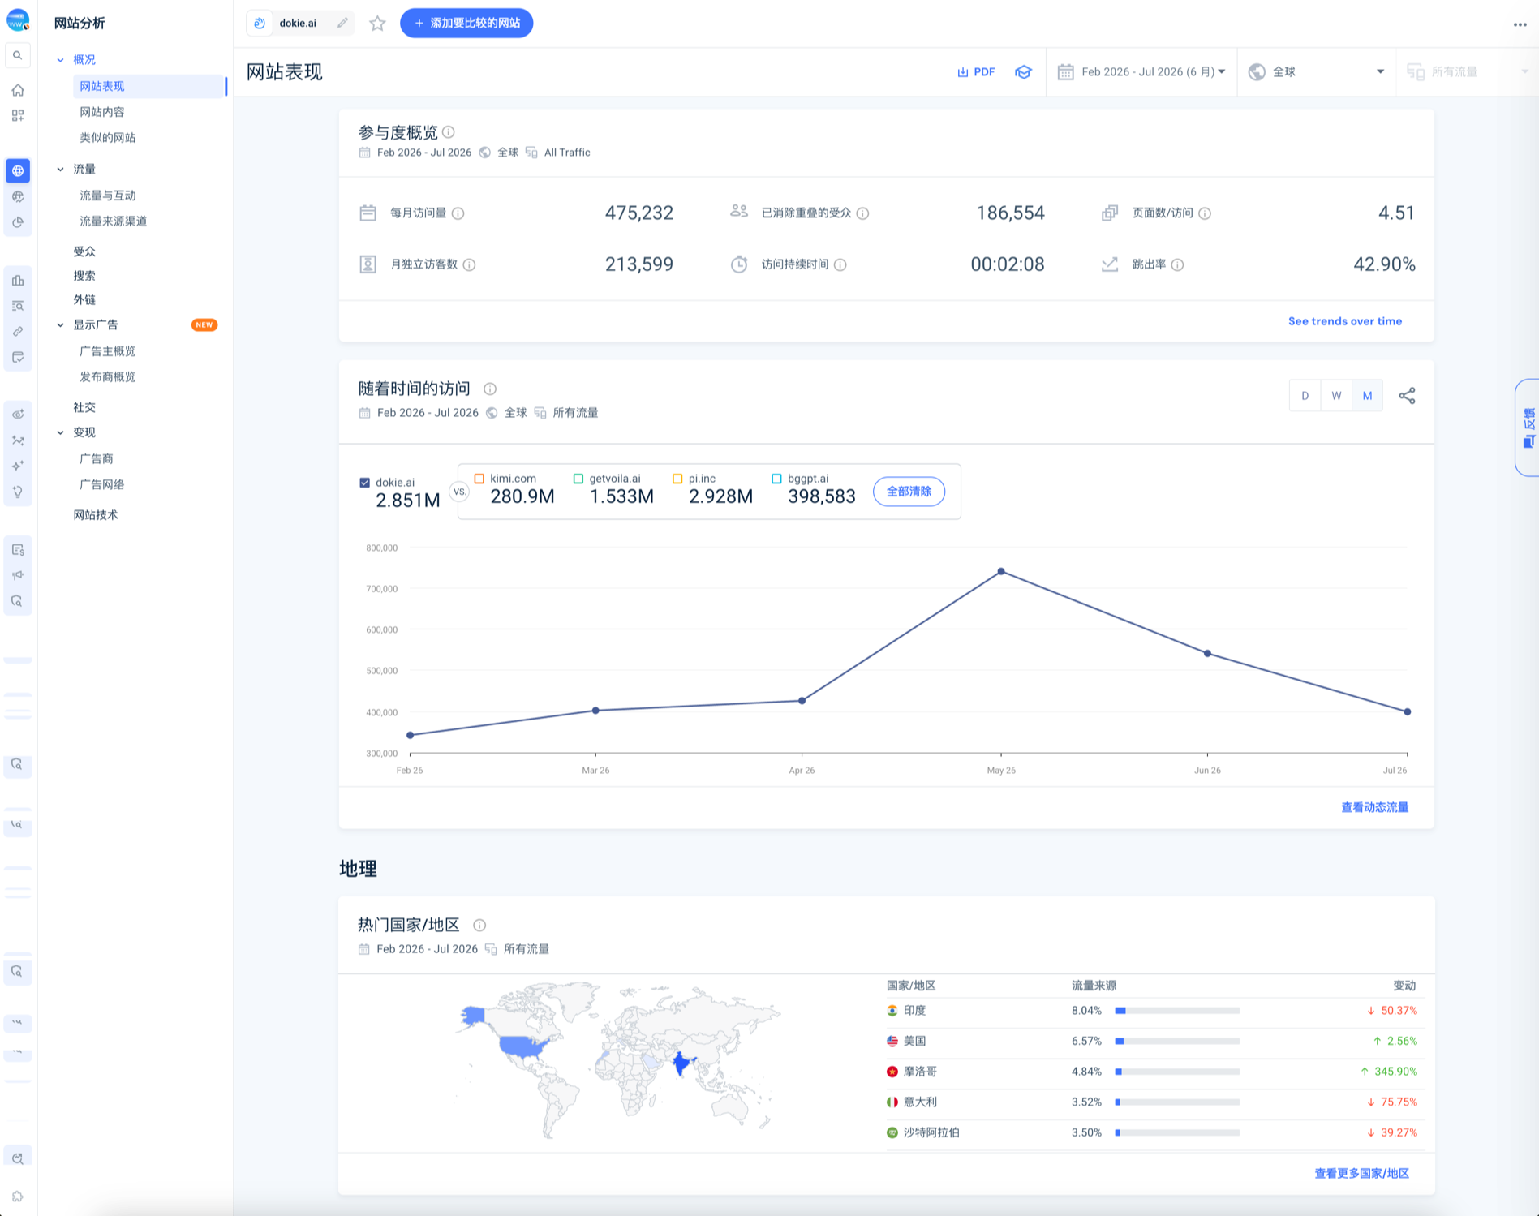1539x1216 pixels.
Task: Collapse the 概况 section
Action: 60,60
